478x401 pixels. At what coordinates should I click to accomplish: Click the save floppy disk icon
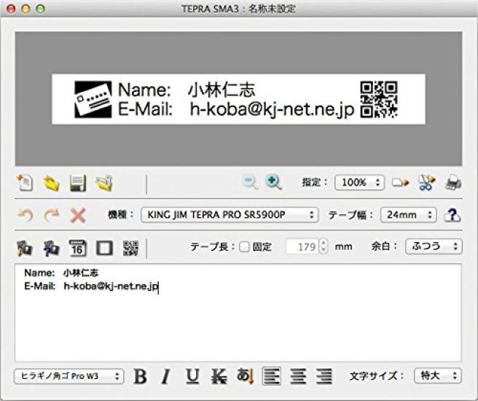click(78, 183)
